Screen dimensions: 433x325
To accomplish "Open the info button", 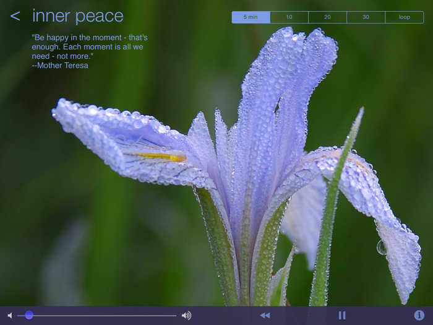I will click(x=419, y=315).
